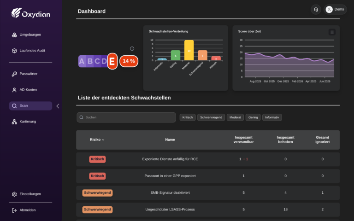Click the Abmelden logout icon
The width and height of the screenshot is (354, 221).
coord(14,210)
